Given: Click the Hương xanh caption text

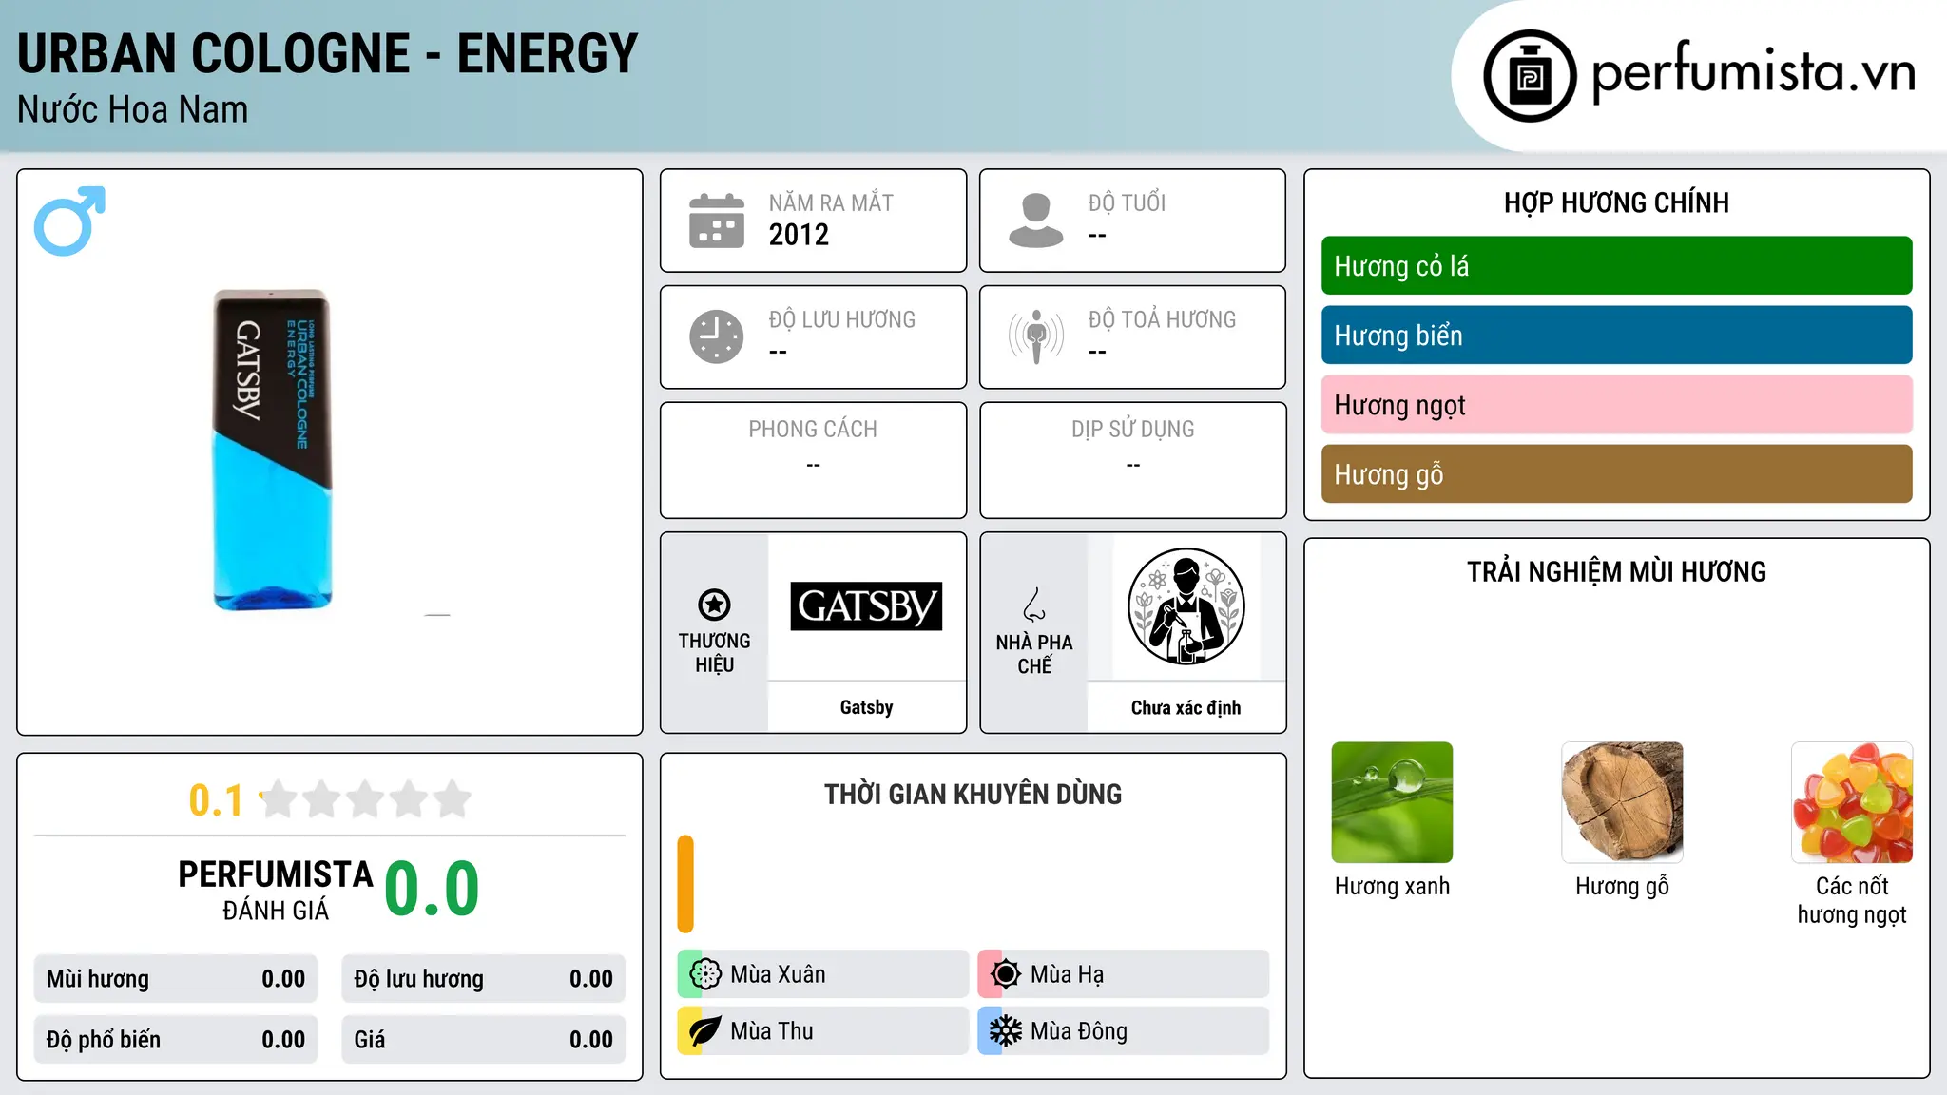Looking at the screenshot, I should coord(1392,886).
